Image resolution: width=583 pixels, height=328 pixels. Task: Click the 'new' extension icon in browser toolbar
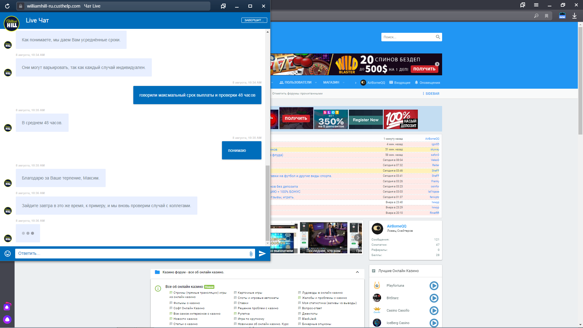click(562, 16)
